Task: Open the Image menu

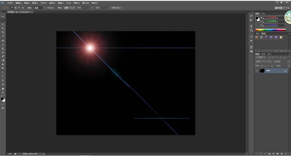Action: (x=27, y=3)
